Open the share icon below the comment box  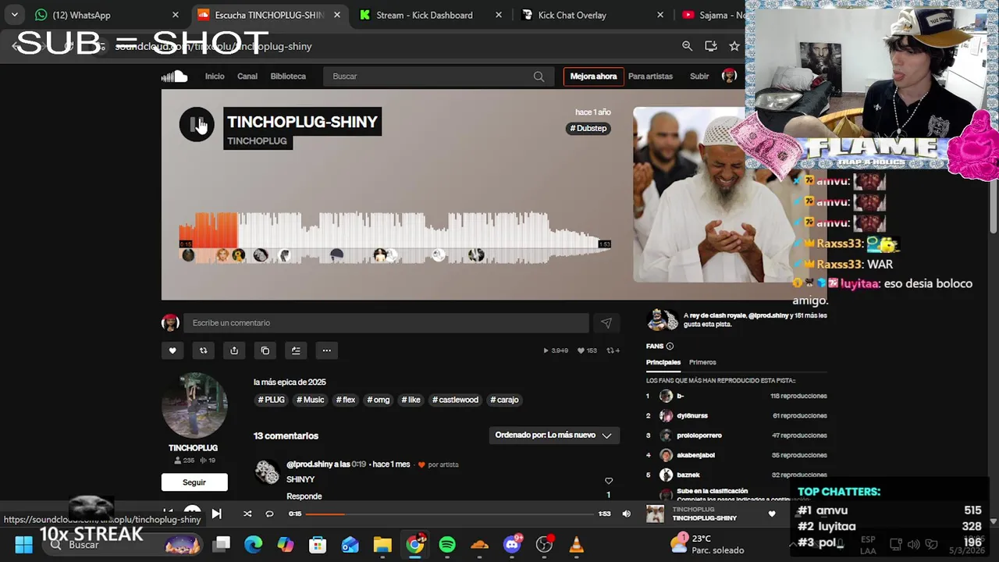(234, 350)
